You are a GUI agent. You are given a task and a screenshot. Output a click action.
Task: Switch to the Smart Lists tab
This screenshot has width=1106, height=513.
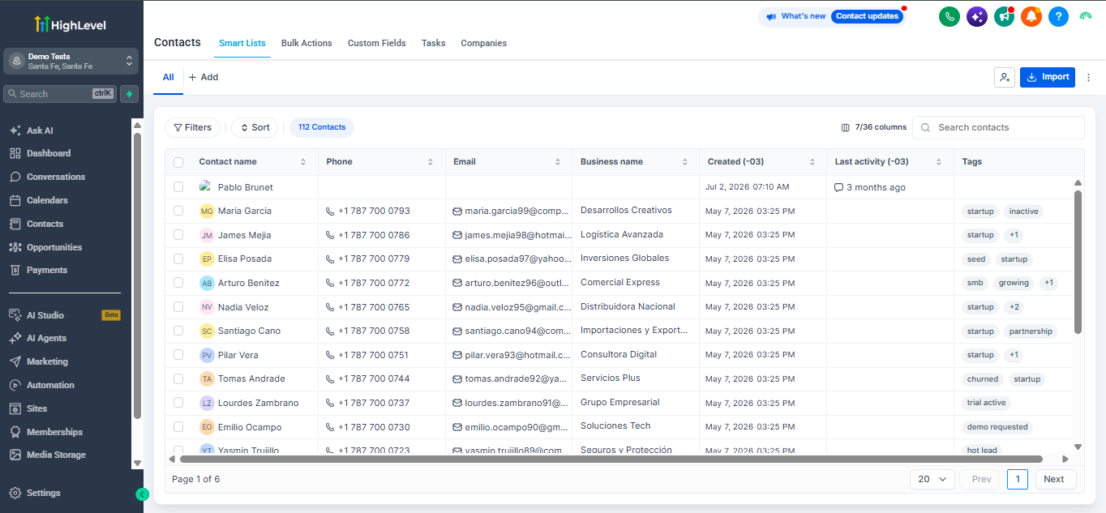click(x=242, y=43)
